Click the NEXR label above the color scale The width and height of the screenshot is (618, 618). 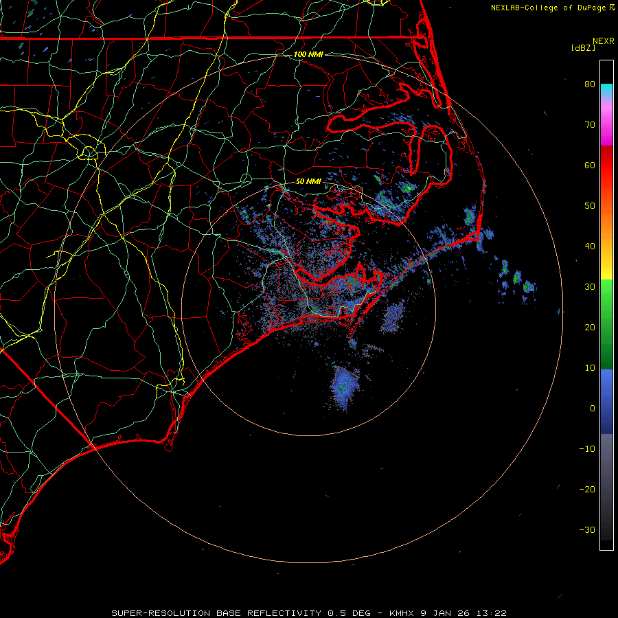point(604,41)
